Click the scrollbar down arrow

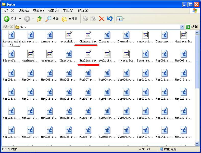(x=197, y=143)
